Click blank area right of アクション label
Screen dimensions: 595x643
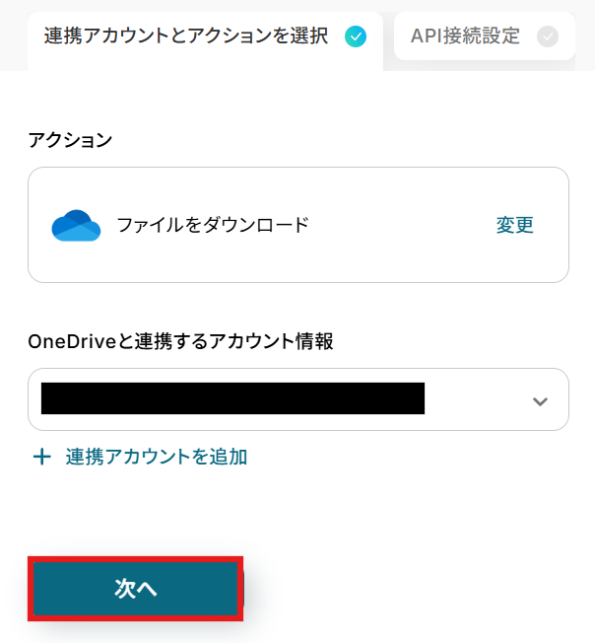[345, 140]
